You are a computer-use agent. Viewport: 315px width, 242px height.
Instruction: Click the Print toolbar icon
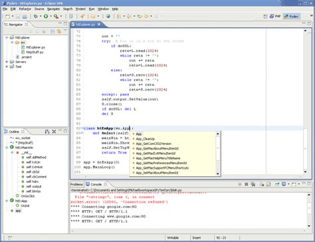coord(25,17)
